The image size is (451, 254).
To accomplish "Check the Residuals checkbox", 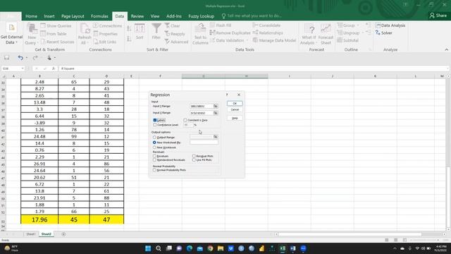I will [155, 156].
